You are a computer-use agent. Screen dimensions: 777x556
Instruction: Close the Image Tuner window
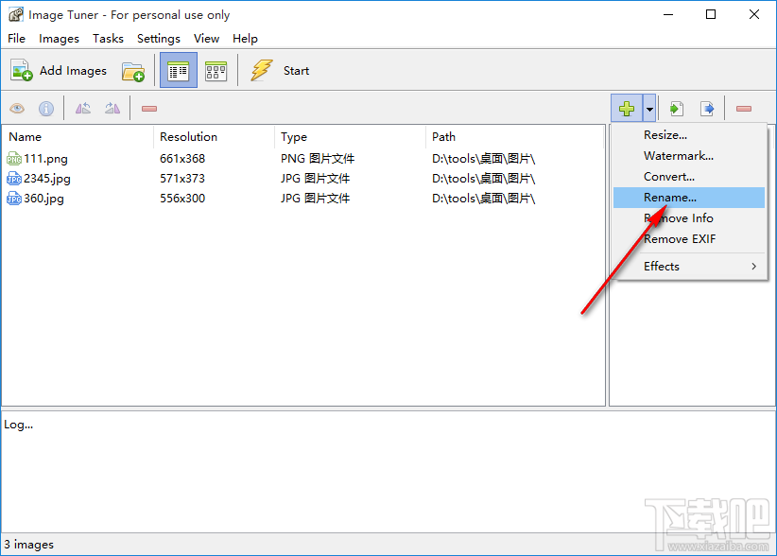click(x=754, y=14)
